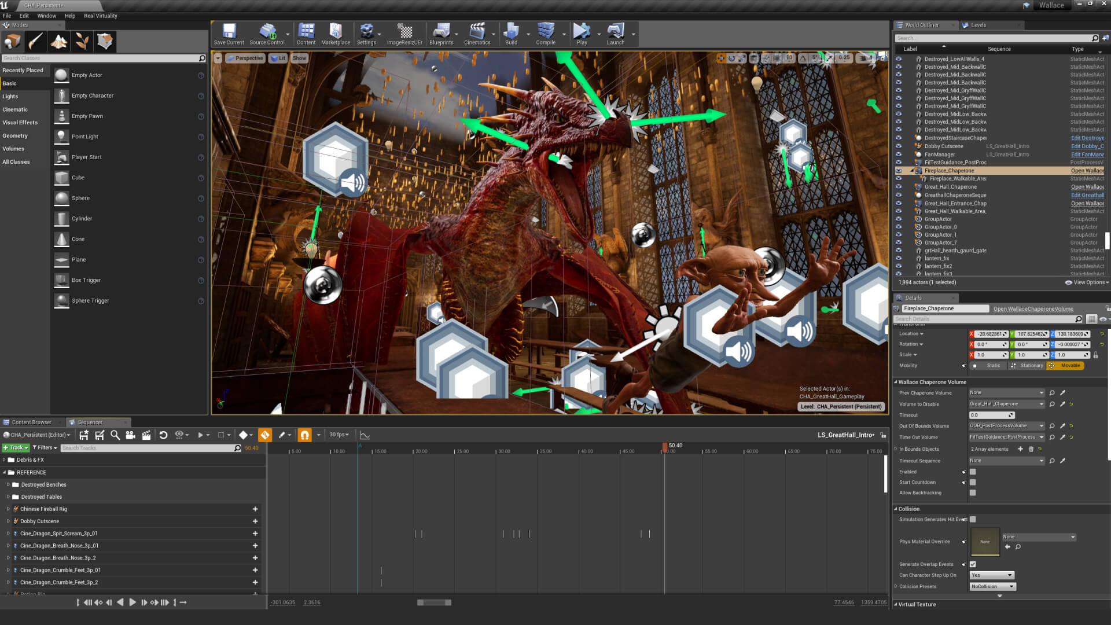1111x625 pixels.
Task: Select Landscape mode in the Modes panel
Action: click(x=59, y=41)
